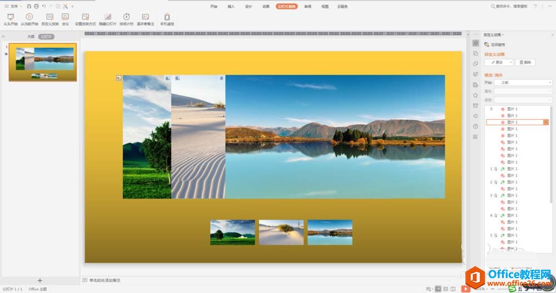Click the 删除 delete animation button
This screenshot has height=293, width=556.
(525, 63)
